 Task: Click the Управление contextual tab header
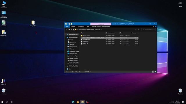(x=101, y=24)
